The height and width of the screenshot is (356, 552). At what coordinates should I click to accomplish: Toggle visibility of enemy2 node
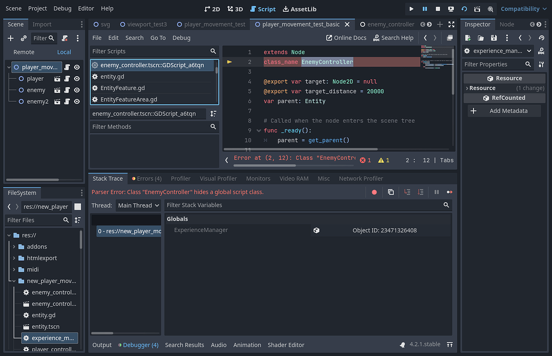point(77,102)
